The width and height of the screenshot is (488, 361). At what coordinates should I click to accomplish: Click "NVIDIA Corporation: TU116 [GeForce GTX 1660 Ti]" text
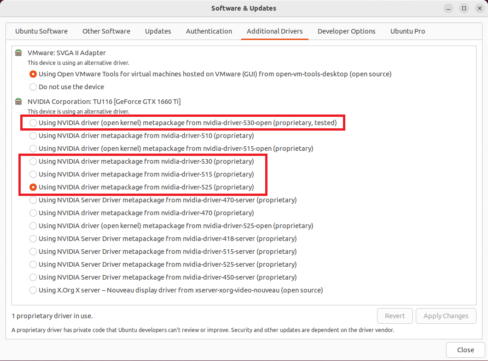pos(104,102)
